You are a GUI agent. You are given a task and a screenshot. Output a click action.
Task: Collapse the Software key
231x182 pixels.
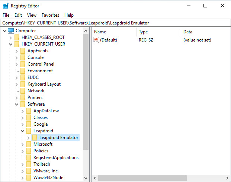click(x=16, y=104)
